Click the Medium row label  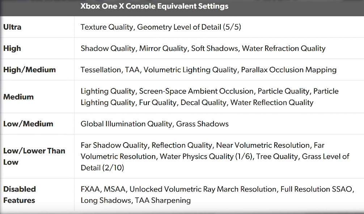pyautogui.click(x=18, y=97)
